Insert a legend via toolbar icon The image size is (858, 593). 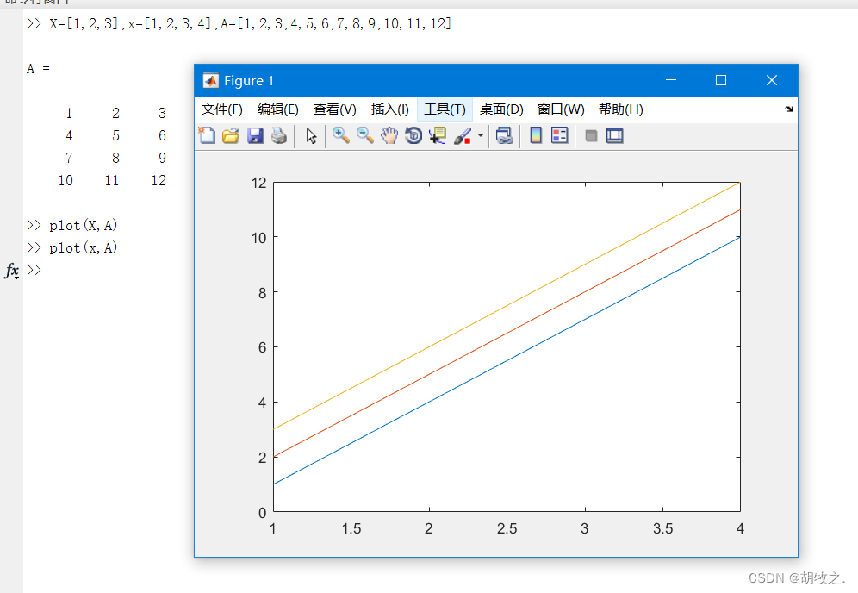[560, 135]
